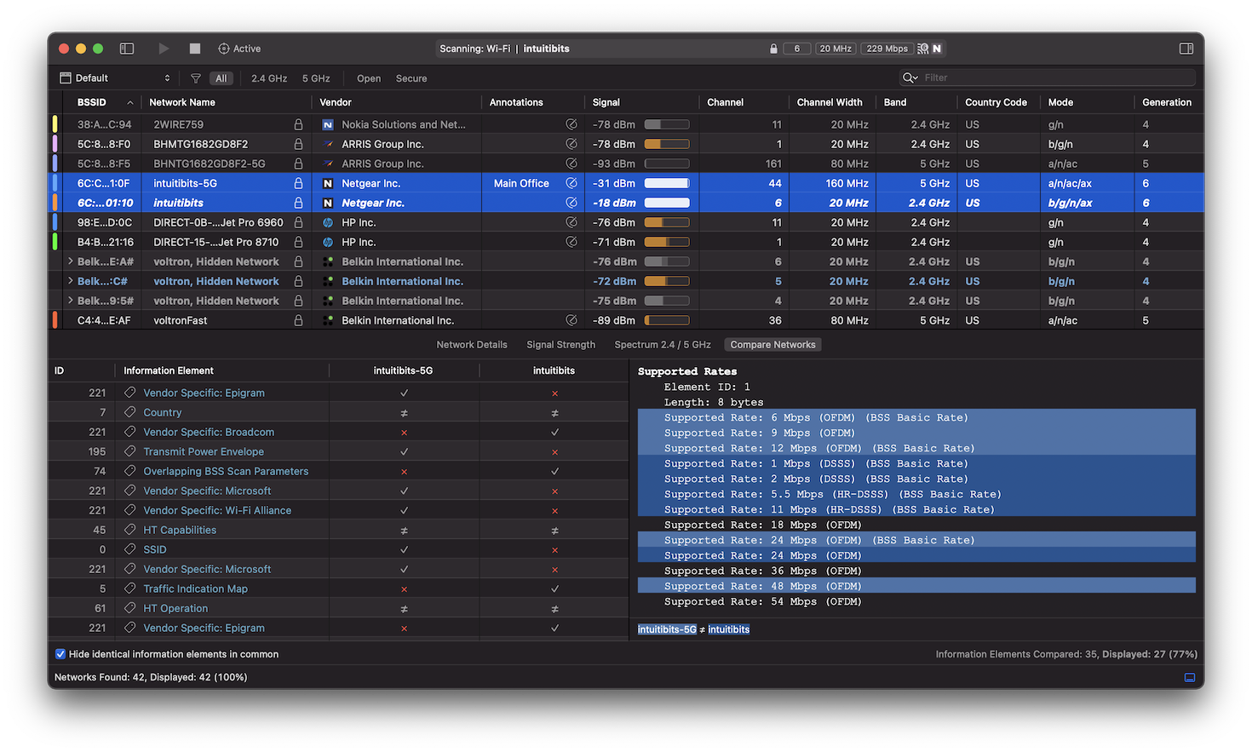Viewport: 1252px width, 752px height.
Task: Show only Secure networks
Action: tap(411, 78)
